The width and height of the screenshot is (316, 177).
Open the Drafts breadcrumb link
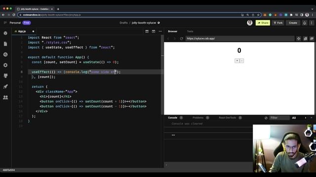click(123, 23)
